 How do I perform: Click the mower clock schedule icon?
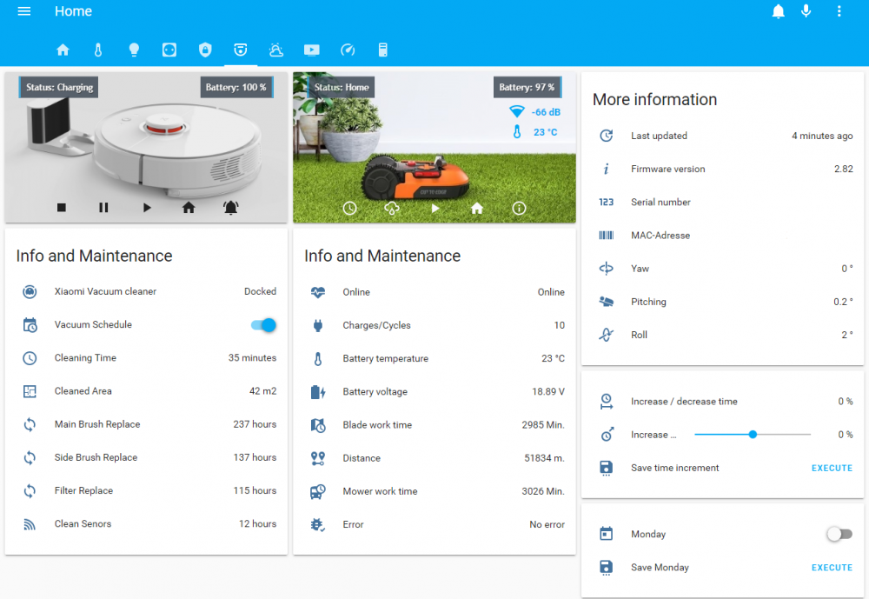[349, 209]
